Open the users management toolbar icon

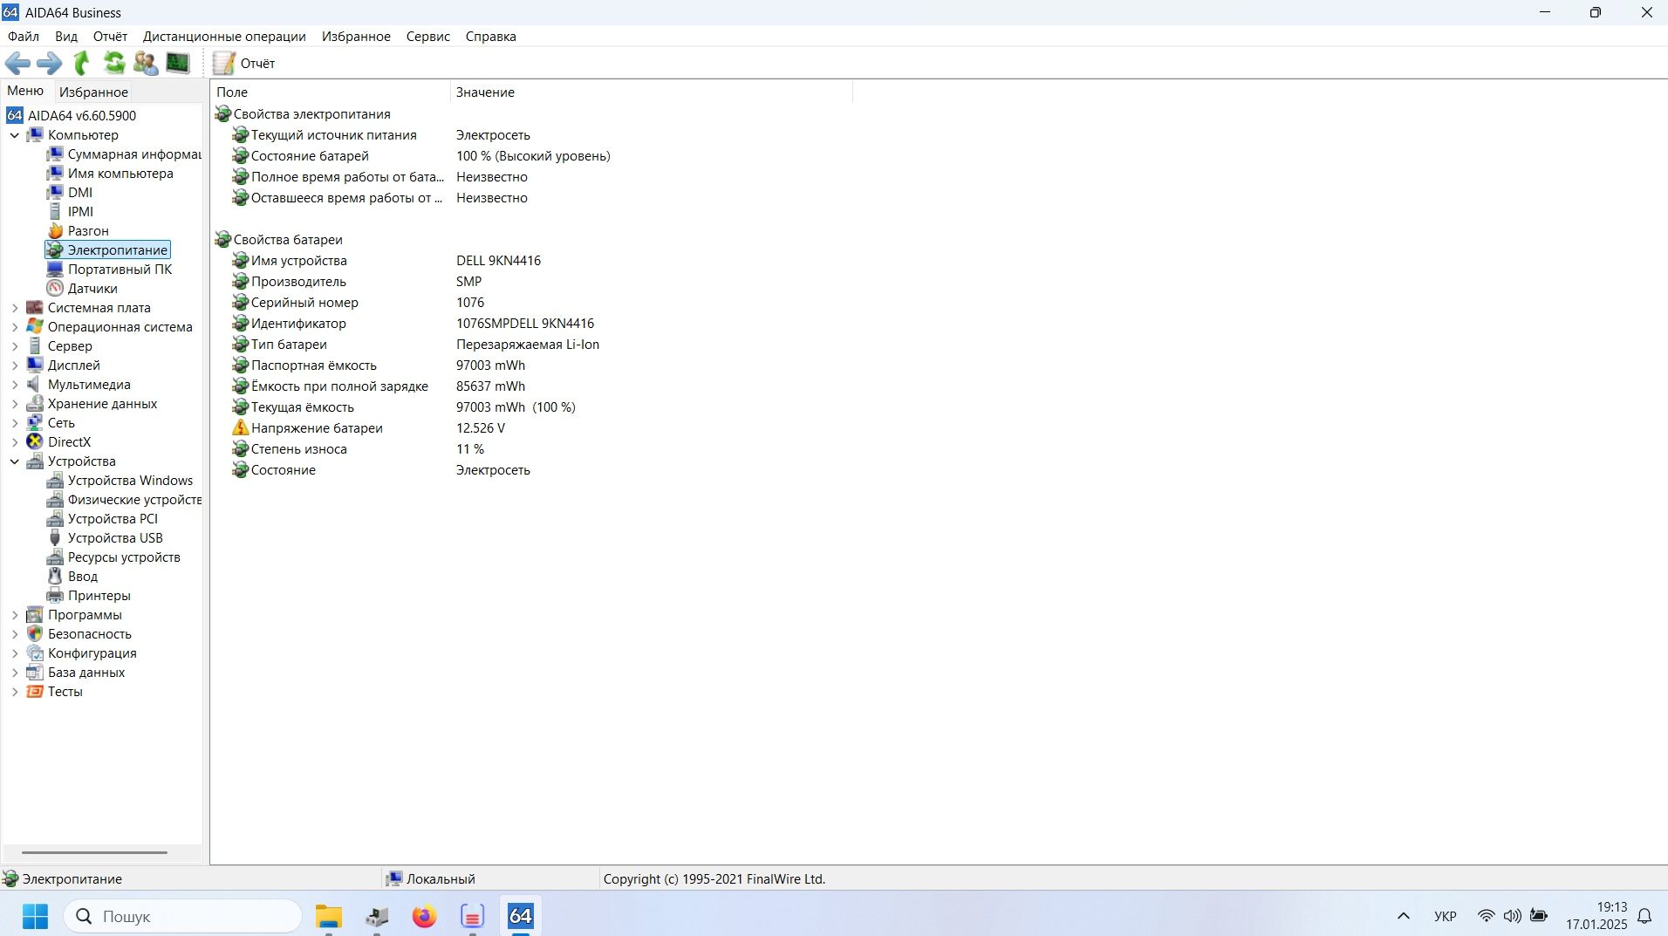click(x=146, y=63)
